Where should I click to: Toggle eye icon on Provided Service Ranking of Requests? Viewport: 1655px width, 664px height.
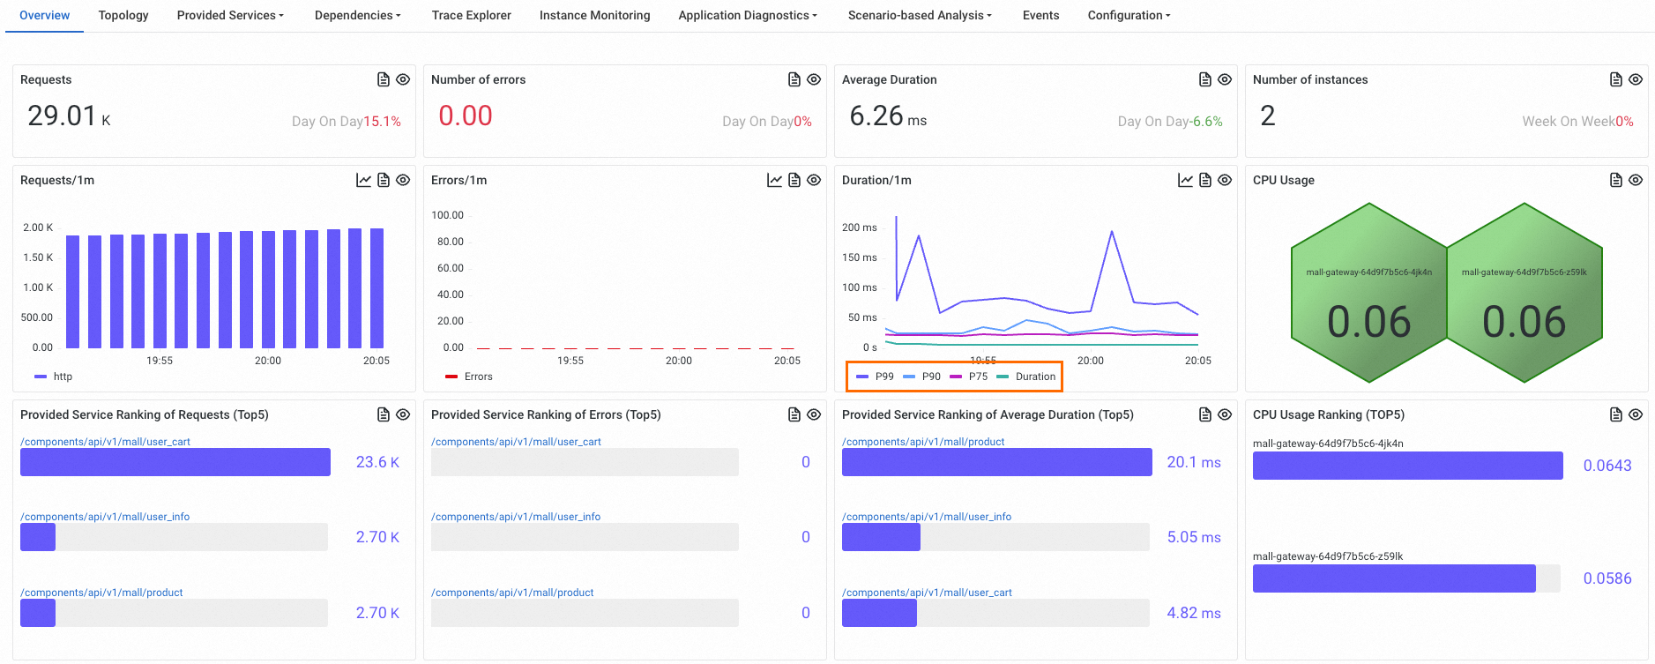pyautogui.click(x=403, y=414)
